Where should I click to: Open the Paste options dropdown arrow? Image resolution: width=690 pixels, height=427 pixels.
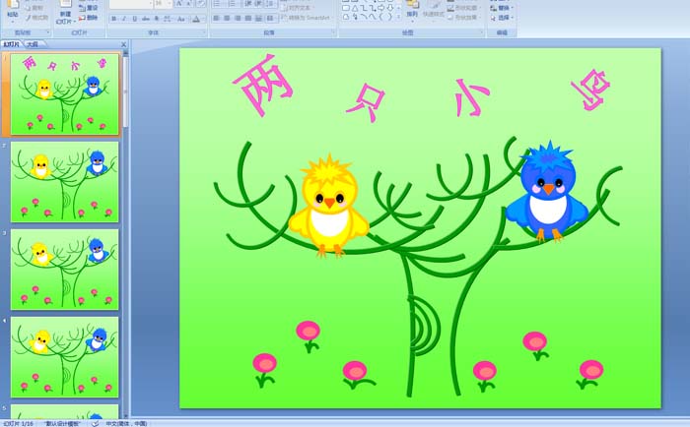coord(13,22)
